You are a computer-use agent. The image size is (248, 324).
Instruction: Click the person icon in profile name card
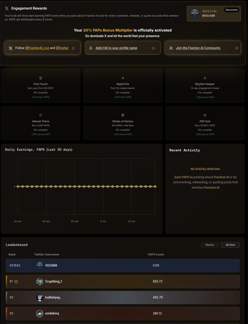pyautogui.click(x=91, y=48)
